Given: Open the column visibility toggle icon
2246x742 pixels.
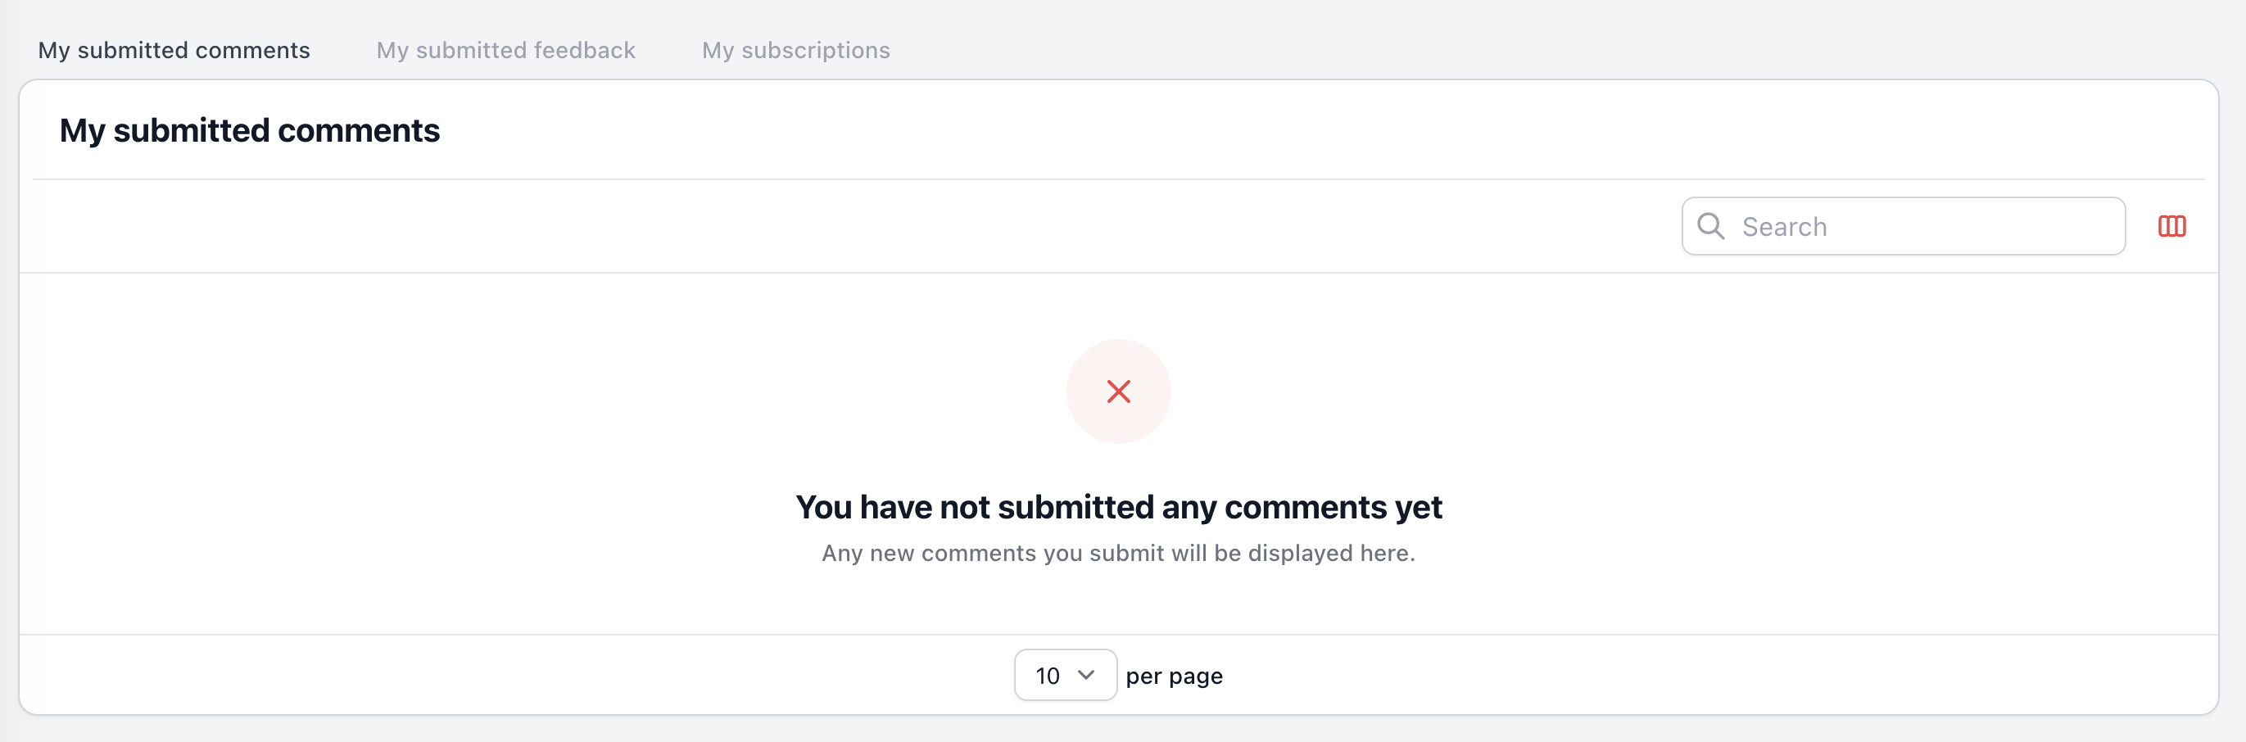Looking at the screenshot, I should (x=2171, y=227).
